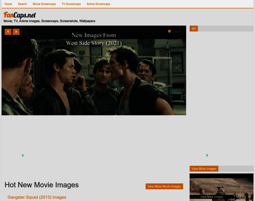
Task: Select the first carousel indicator dot
Action: 169,31
